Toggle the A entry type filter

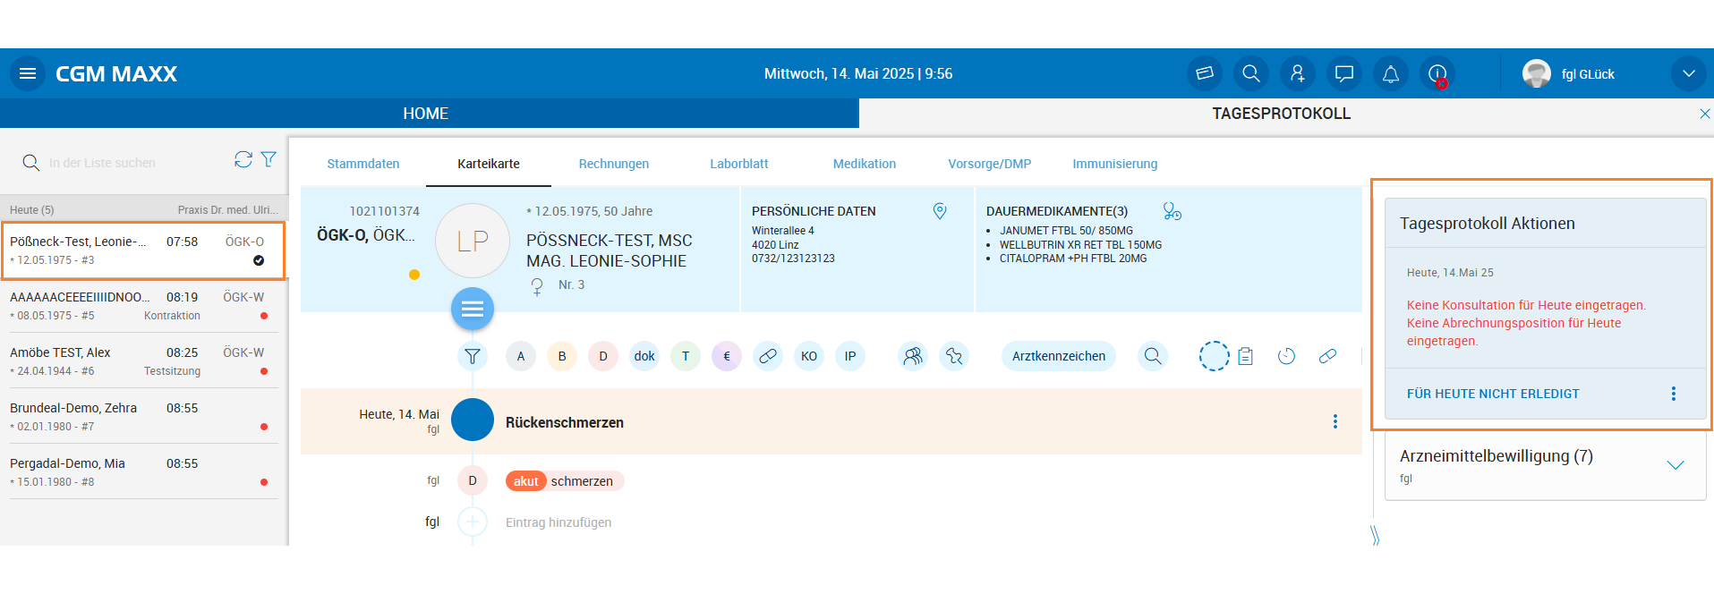pos(521,356)
